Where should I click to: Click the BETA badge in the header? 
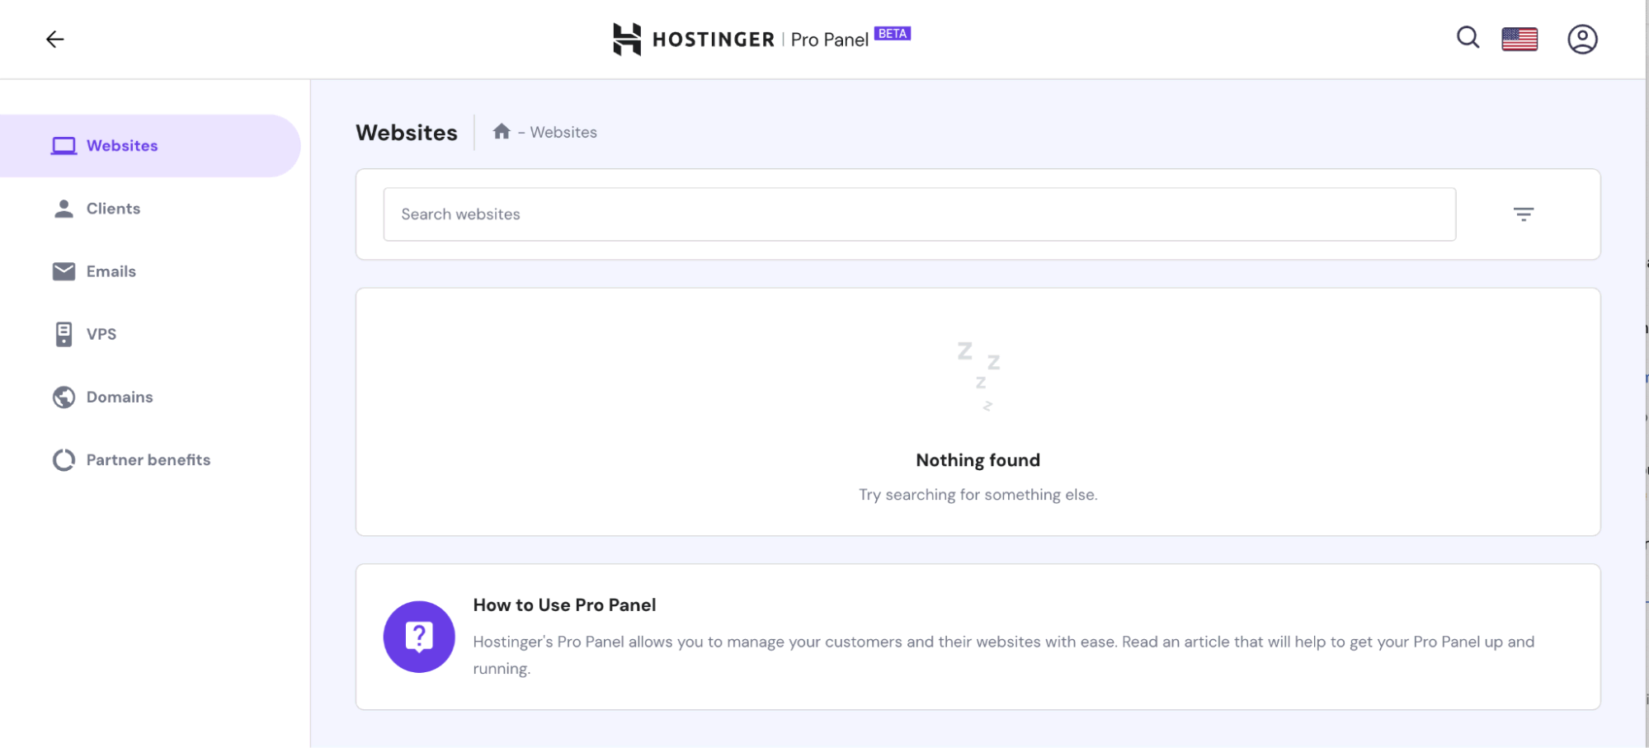(892, 34)
